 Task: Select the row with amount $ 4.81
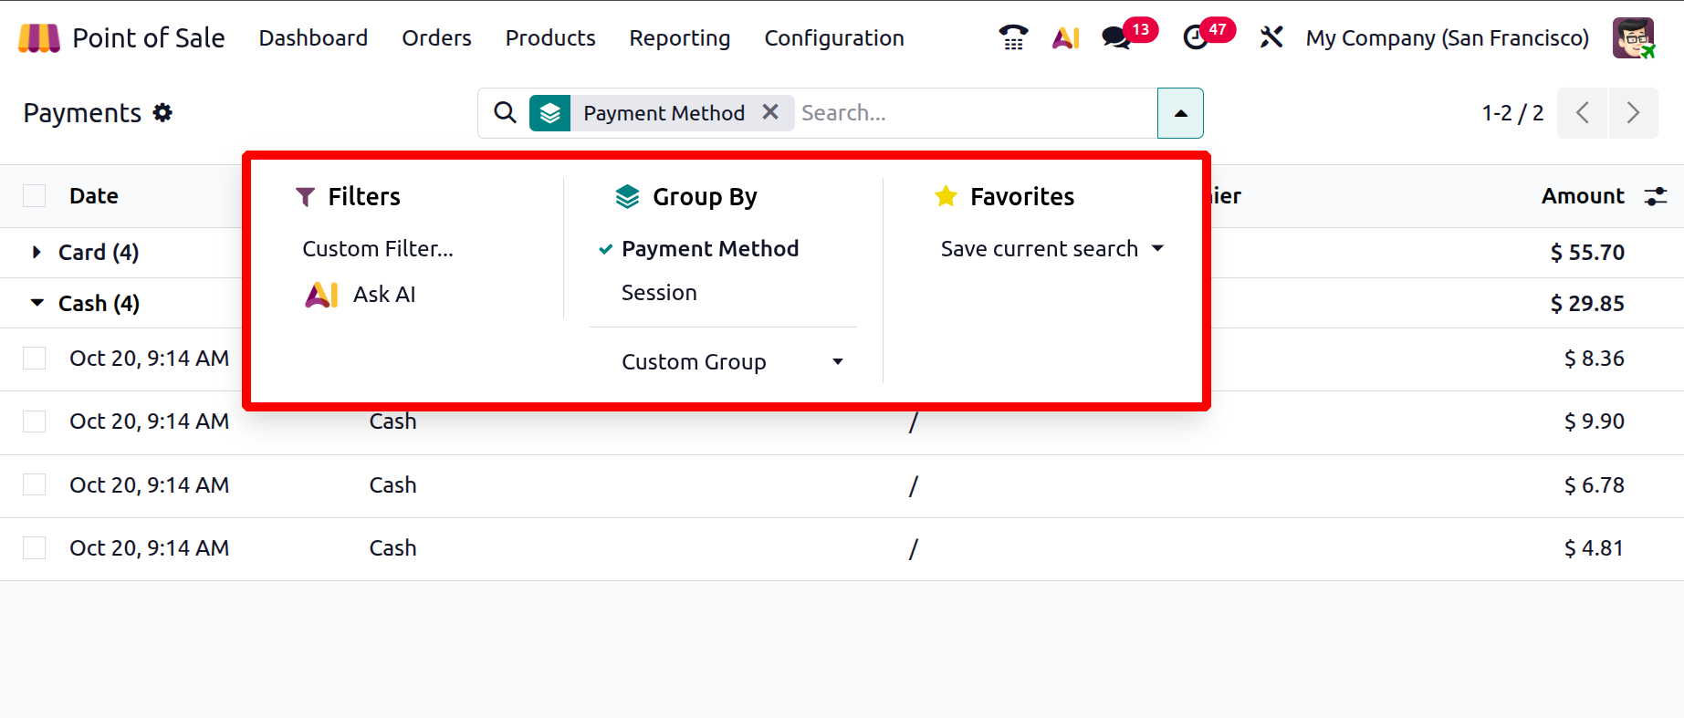tap(35, 548)
